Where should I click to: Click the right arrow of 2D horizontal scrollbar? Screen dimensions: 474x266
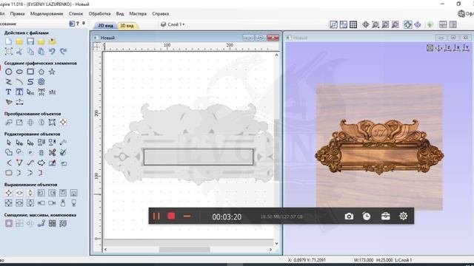270,250
